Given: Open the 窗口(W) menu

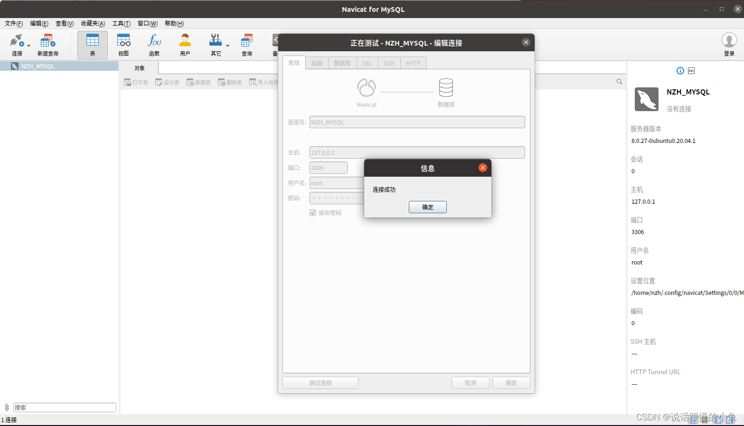Looking at the screenshot, I should tap(148, 23).
